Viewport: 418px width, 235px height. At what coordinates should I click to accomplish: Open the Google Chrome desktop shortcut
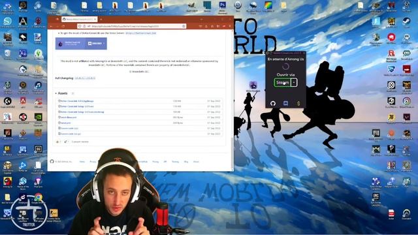[38, 198]
